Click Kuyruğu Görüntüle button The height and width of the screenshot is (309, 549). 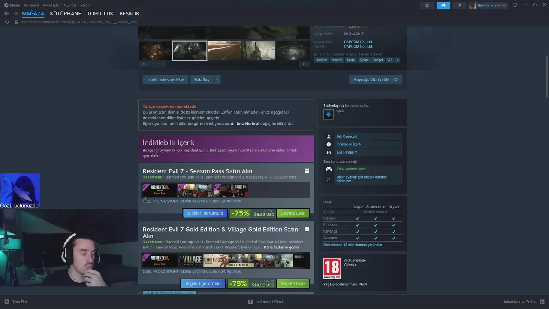[376, 79]
